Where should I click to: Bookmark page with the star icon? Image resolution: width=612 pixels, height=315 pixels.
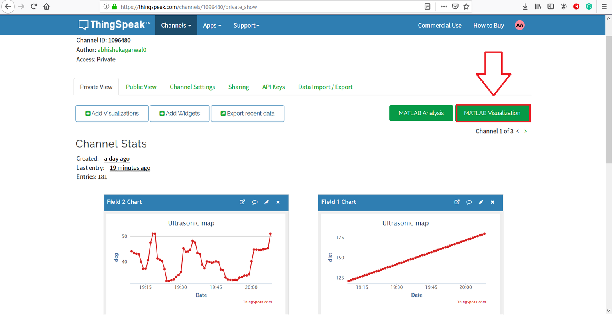click(x=466, y=6)
